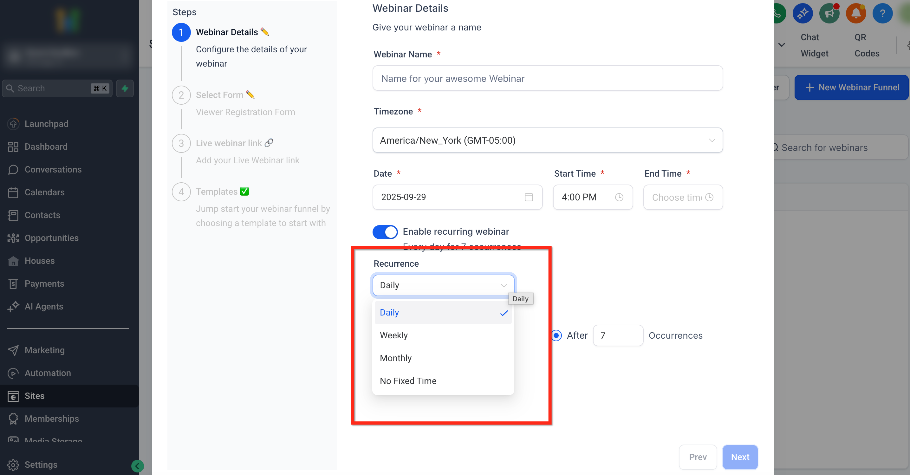
Task: Click the clock icon in Start Time field
Action: 619,197
